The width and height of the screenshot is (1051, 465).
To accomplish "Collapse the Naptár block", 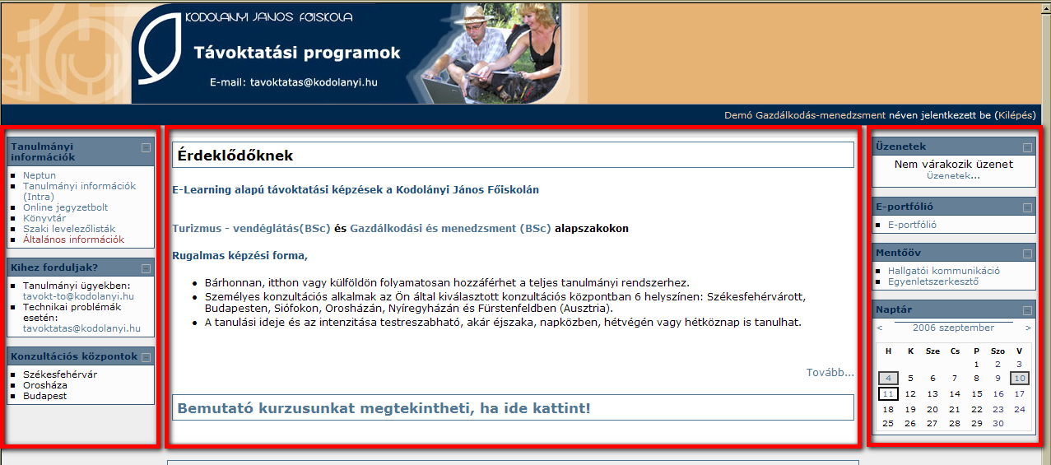I will [x=1027, y=310].
